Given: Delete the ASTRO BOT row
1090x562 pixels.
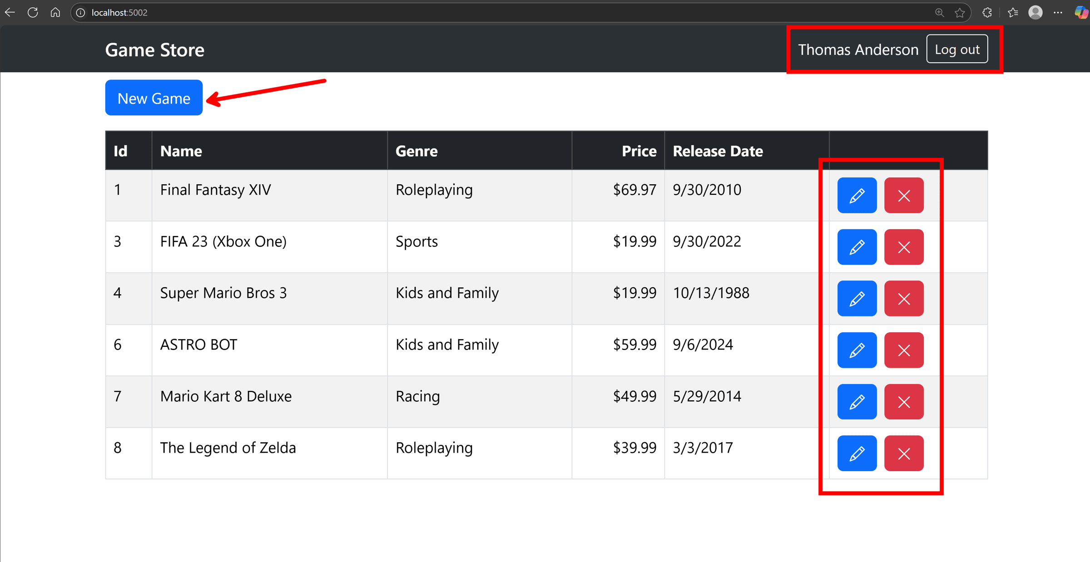Looking at the screenshot, I should (904, 350).
